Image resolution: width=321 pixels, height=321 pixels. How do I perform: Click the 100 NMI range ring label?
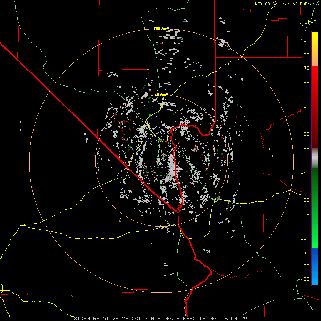(x=161, y=29)
